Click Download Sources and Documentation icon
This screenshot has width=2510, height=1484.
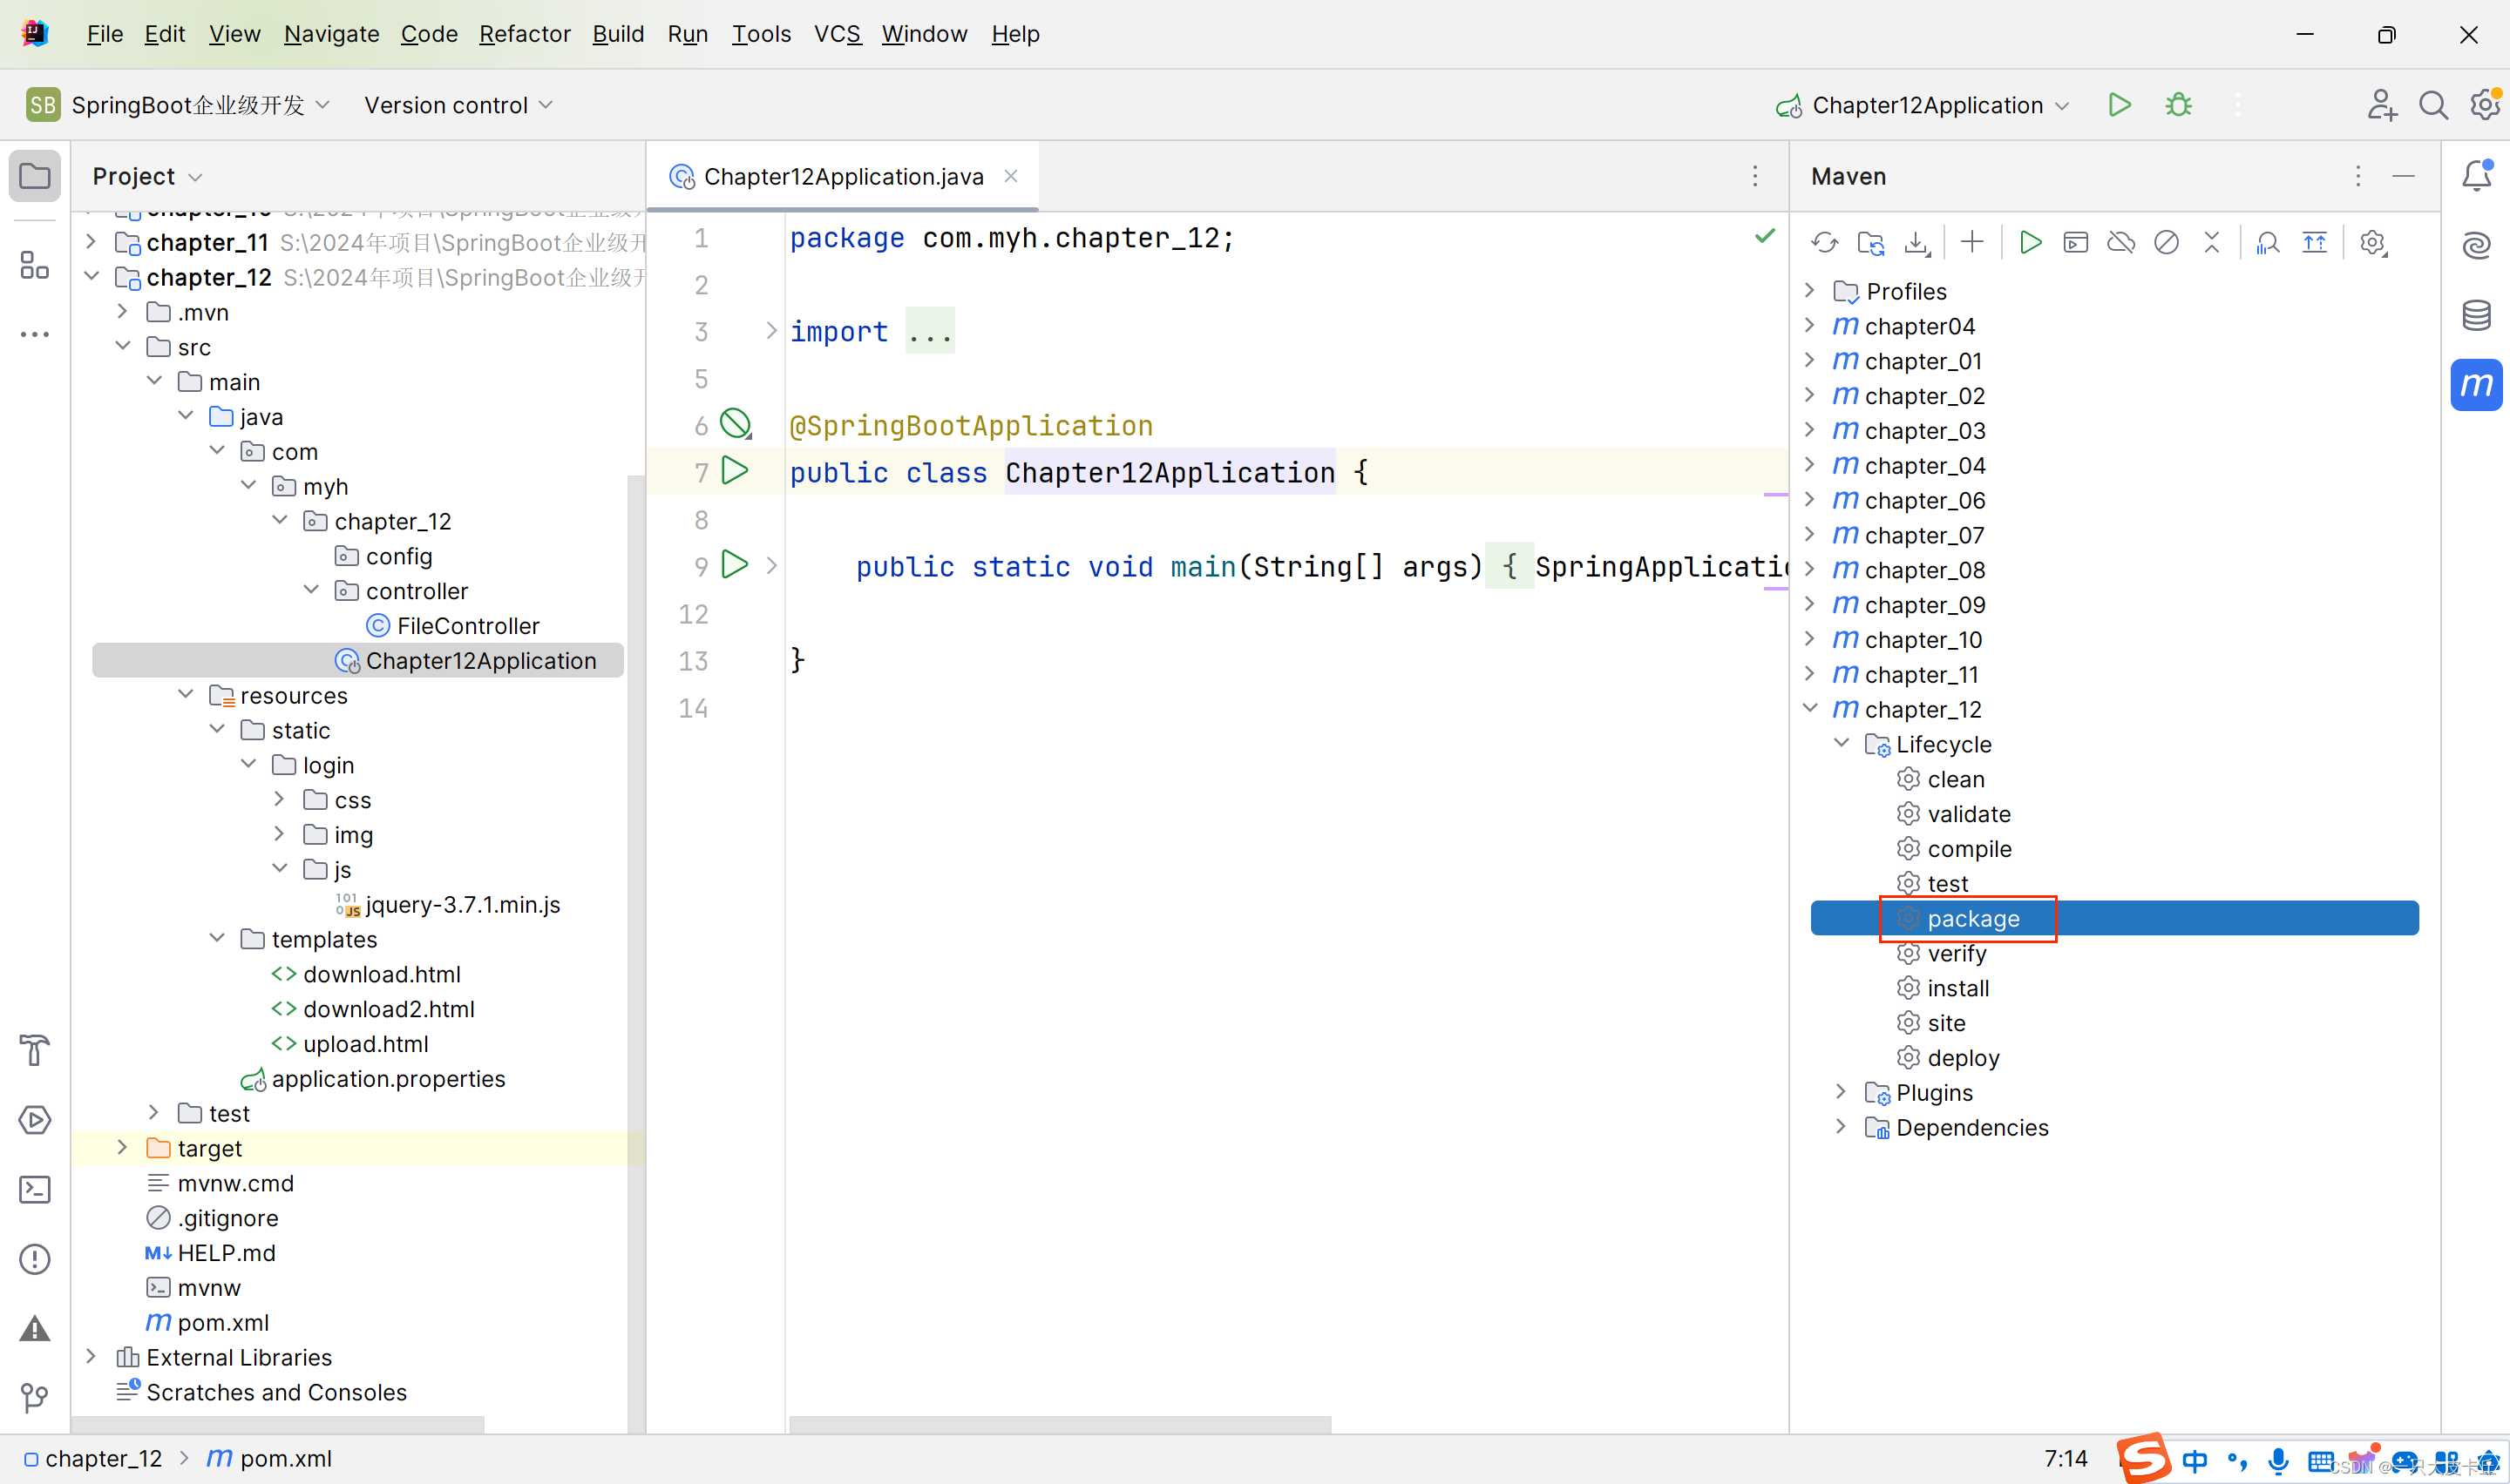coord(1916,243)
